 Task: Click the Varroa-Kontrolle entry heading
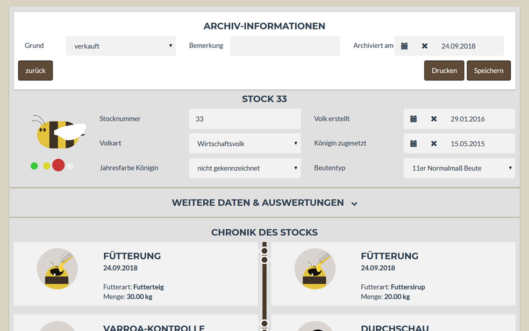click(154, 328)
